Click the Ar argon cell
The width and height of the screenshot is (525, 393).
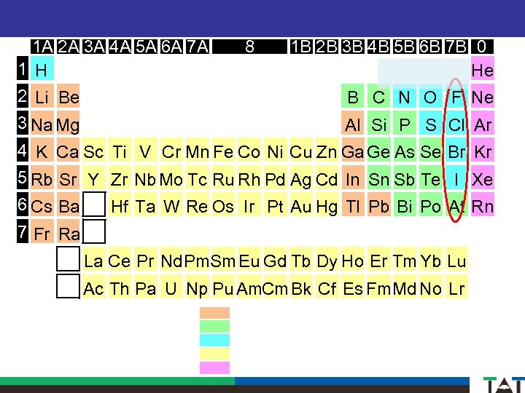tap(483, 123)
